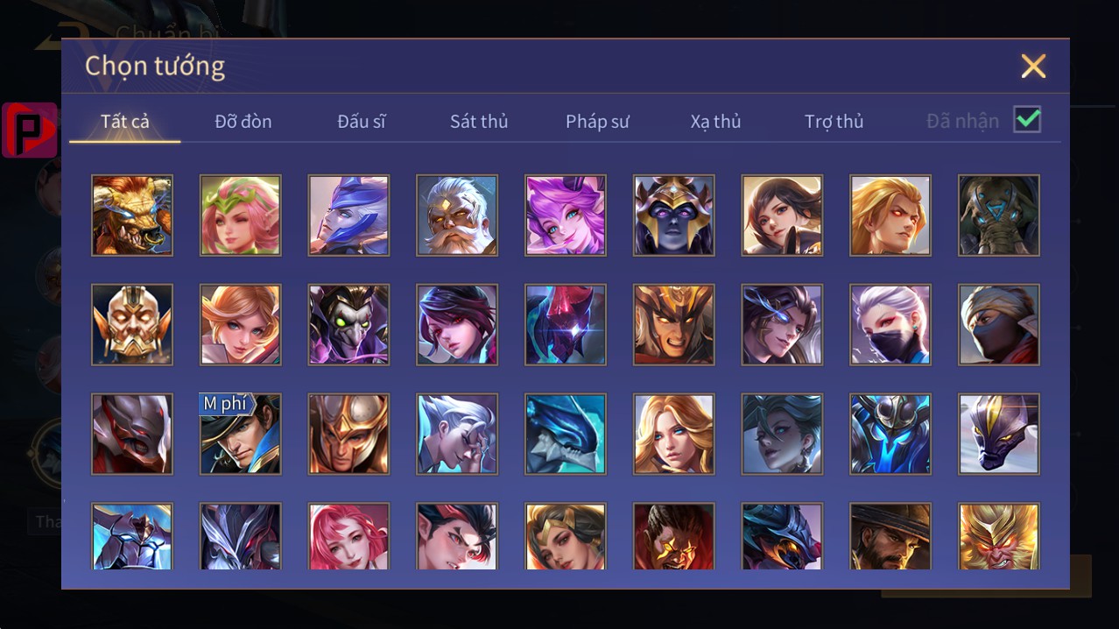Pick the blue shark monster hero
This screenshot has width=1119, height=629.
point(566,434)
